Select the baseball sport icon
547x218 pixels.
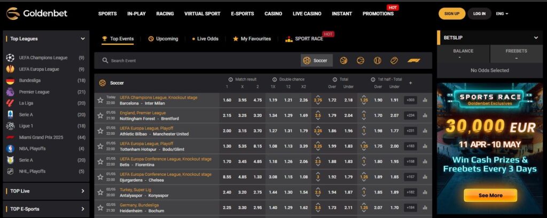coord(377,61)
